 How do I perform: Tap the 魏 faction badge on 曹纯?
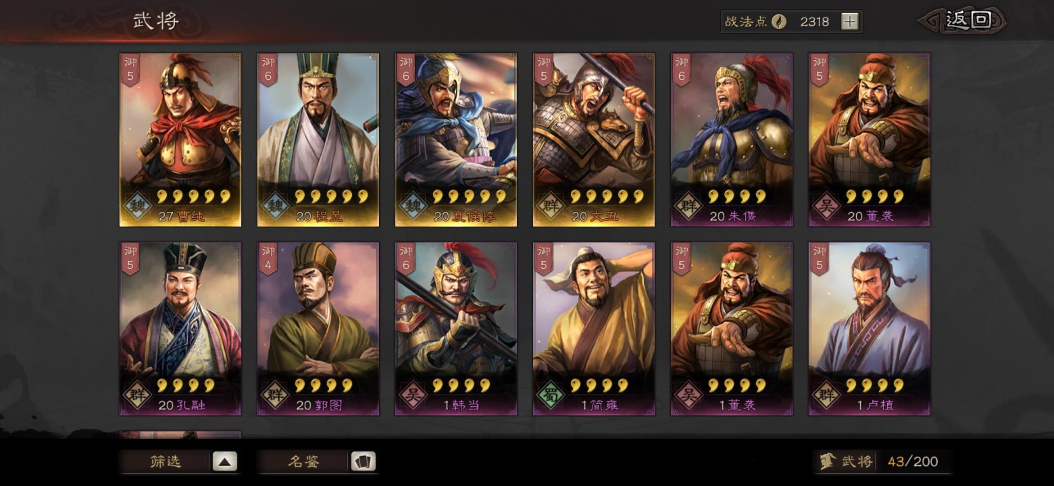pyautogui.click(x=137, y=206)
